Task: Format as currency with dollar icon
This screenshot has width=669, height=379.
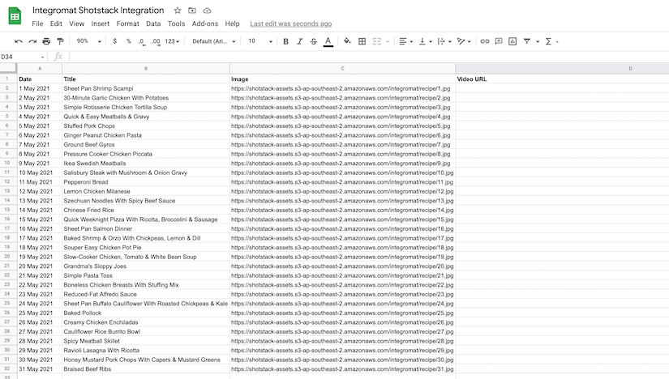Action: point(115,41)
